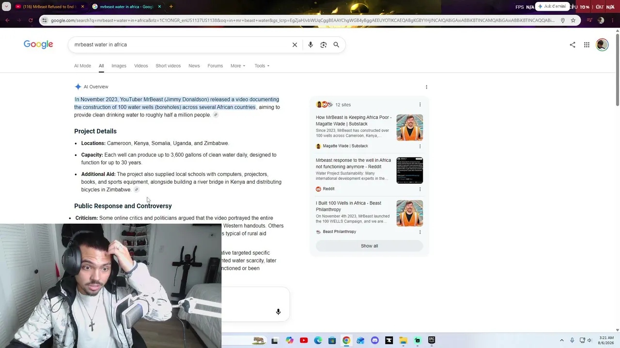
Task: Open the Short videos tab
Action: 168,66
